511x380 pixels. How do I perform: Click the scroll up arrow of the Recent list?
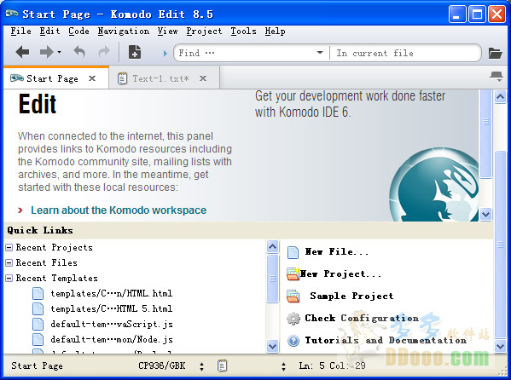[272, 247]
